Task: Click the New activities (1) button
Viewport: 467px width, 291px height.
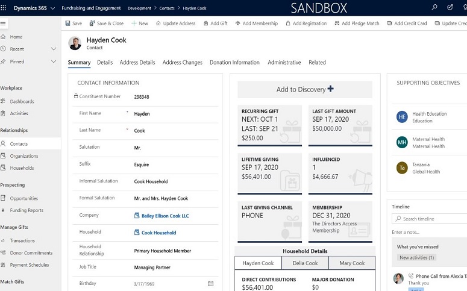Action: tap(417, 258)
